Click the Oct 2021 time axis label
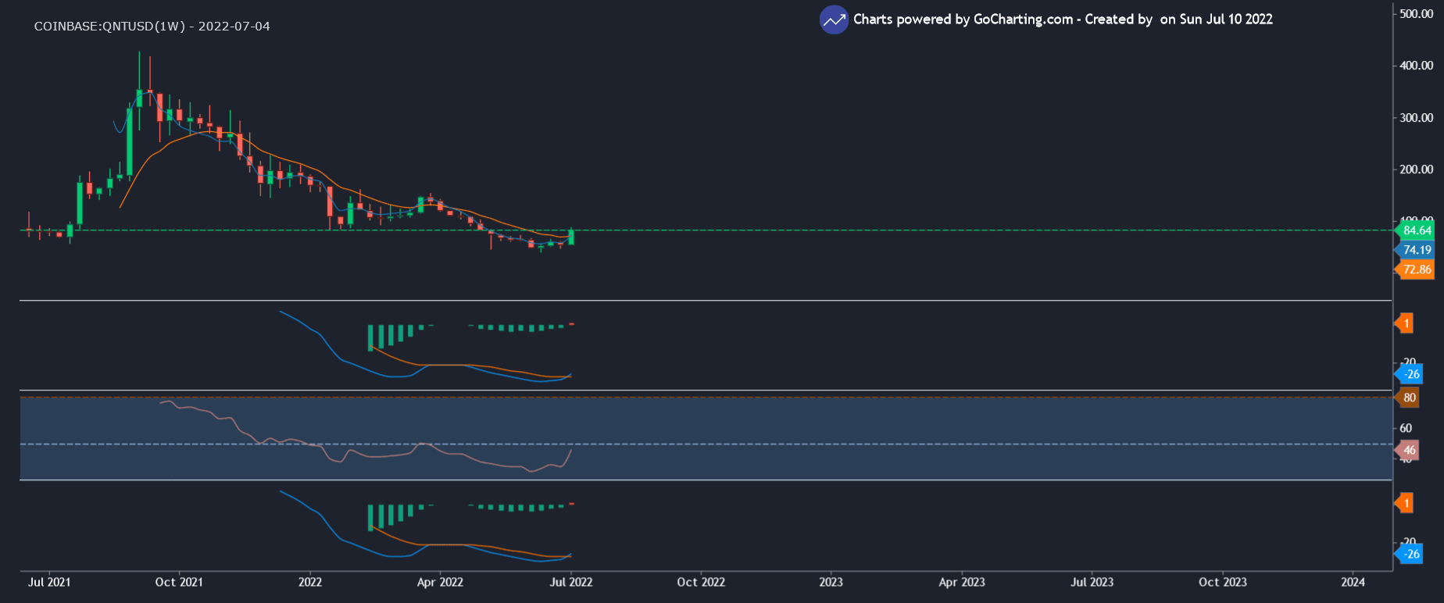 [179, 582]
